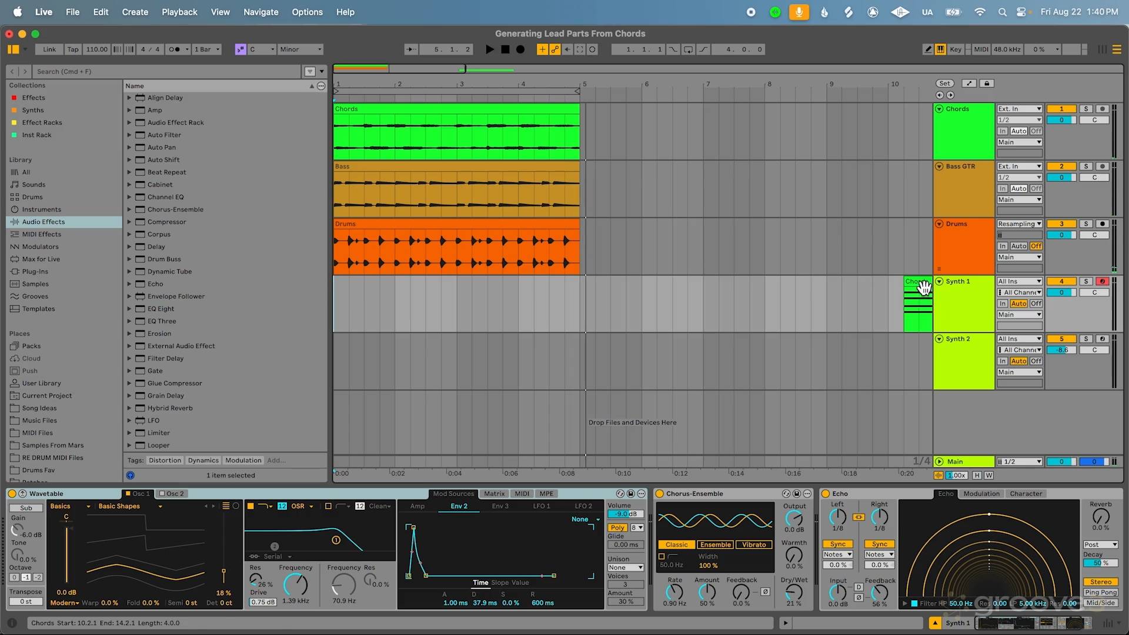
Task: Toggle the Loop switch in transport
Action: coord(688,49)
